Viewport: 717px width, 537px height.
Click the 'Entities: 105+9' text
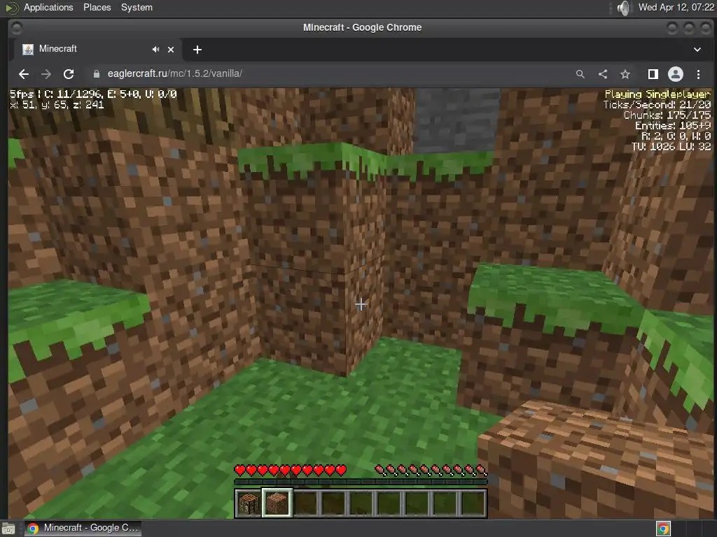pos(673,126)
